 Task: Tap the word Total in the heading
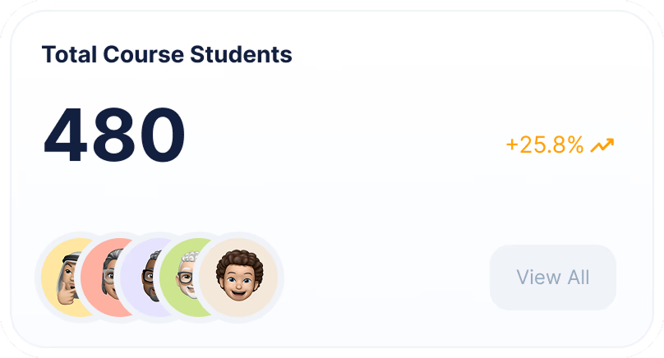(x=69, y=54)
